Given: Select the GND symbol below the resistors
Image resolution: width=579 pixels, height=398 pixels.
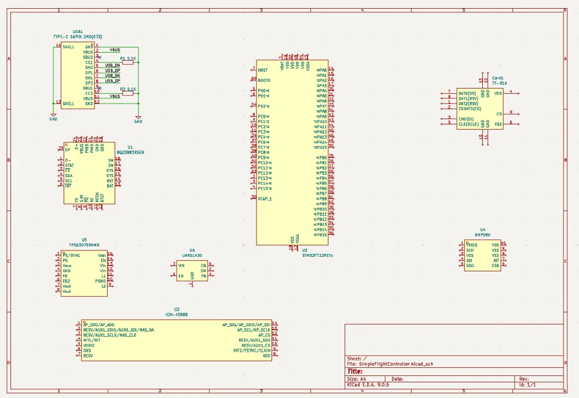Looking at the screenshot, I should click(x=138, y=119).
